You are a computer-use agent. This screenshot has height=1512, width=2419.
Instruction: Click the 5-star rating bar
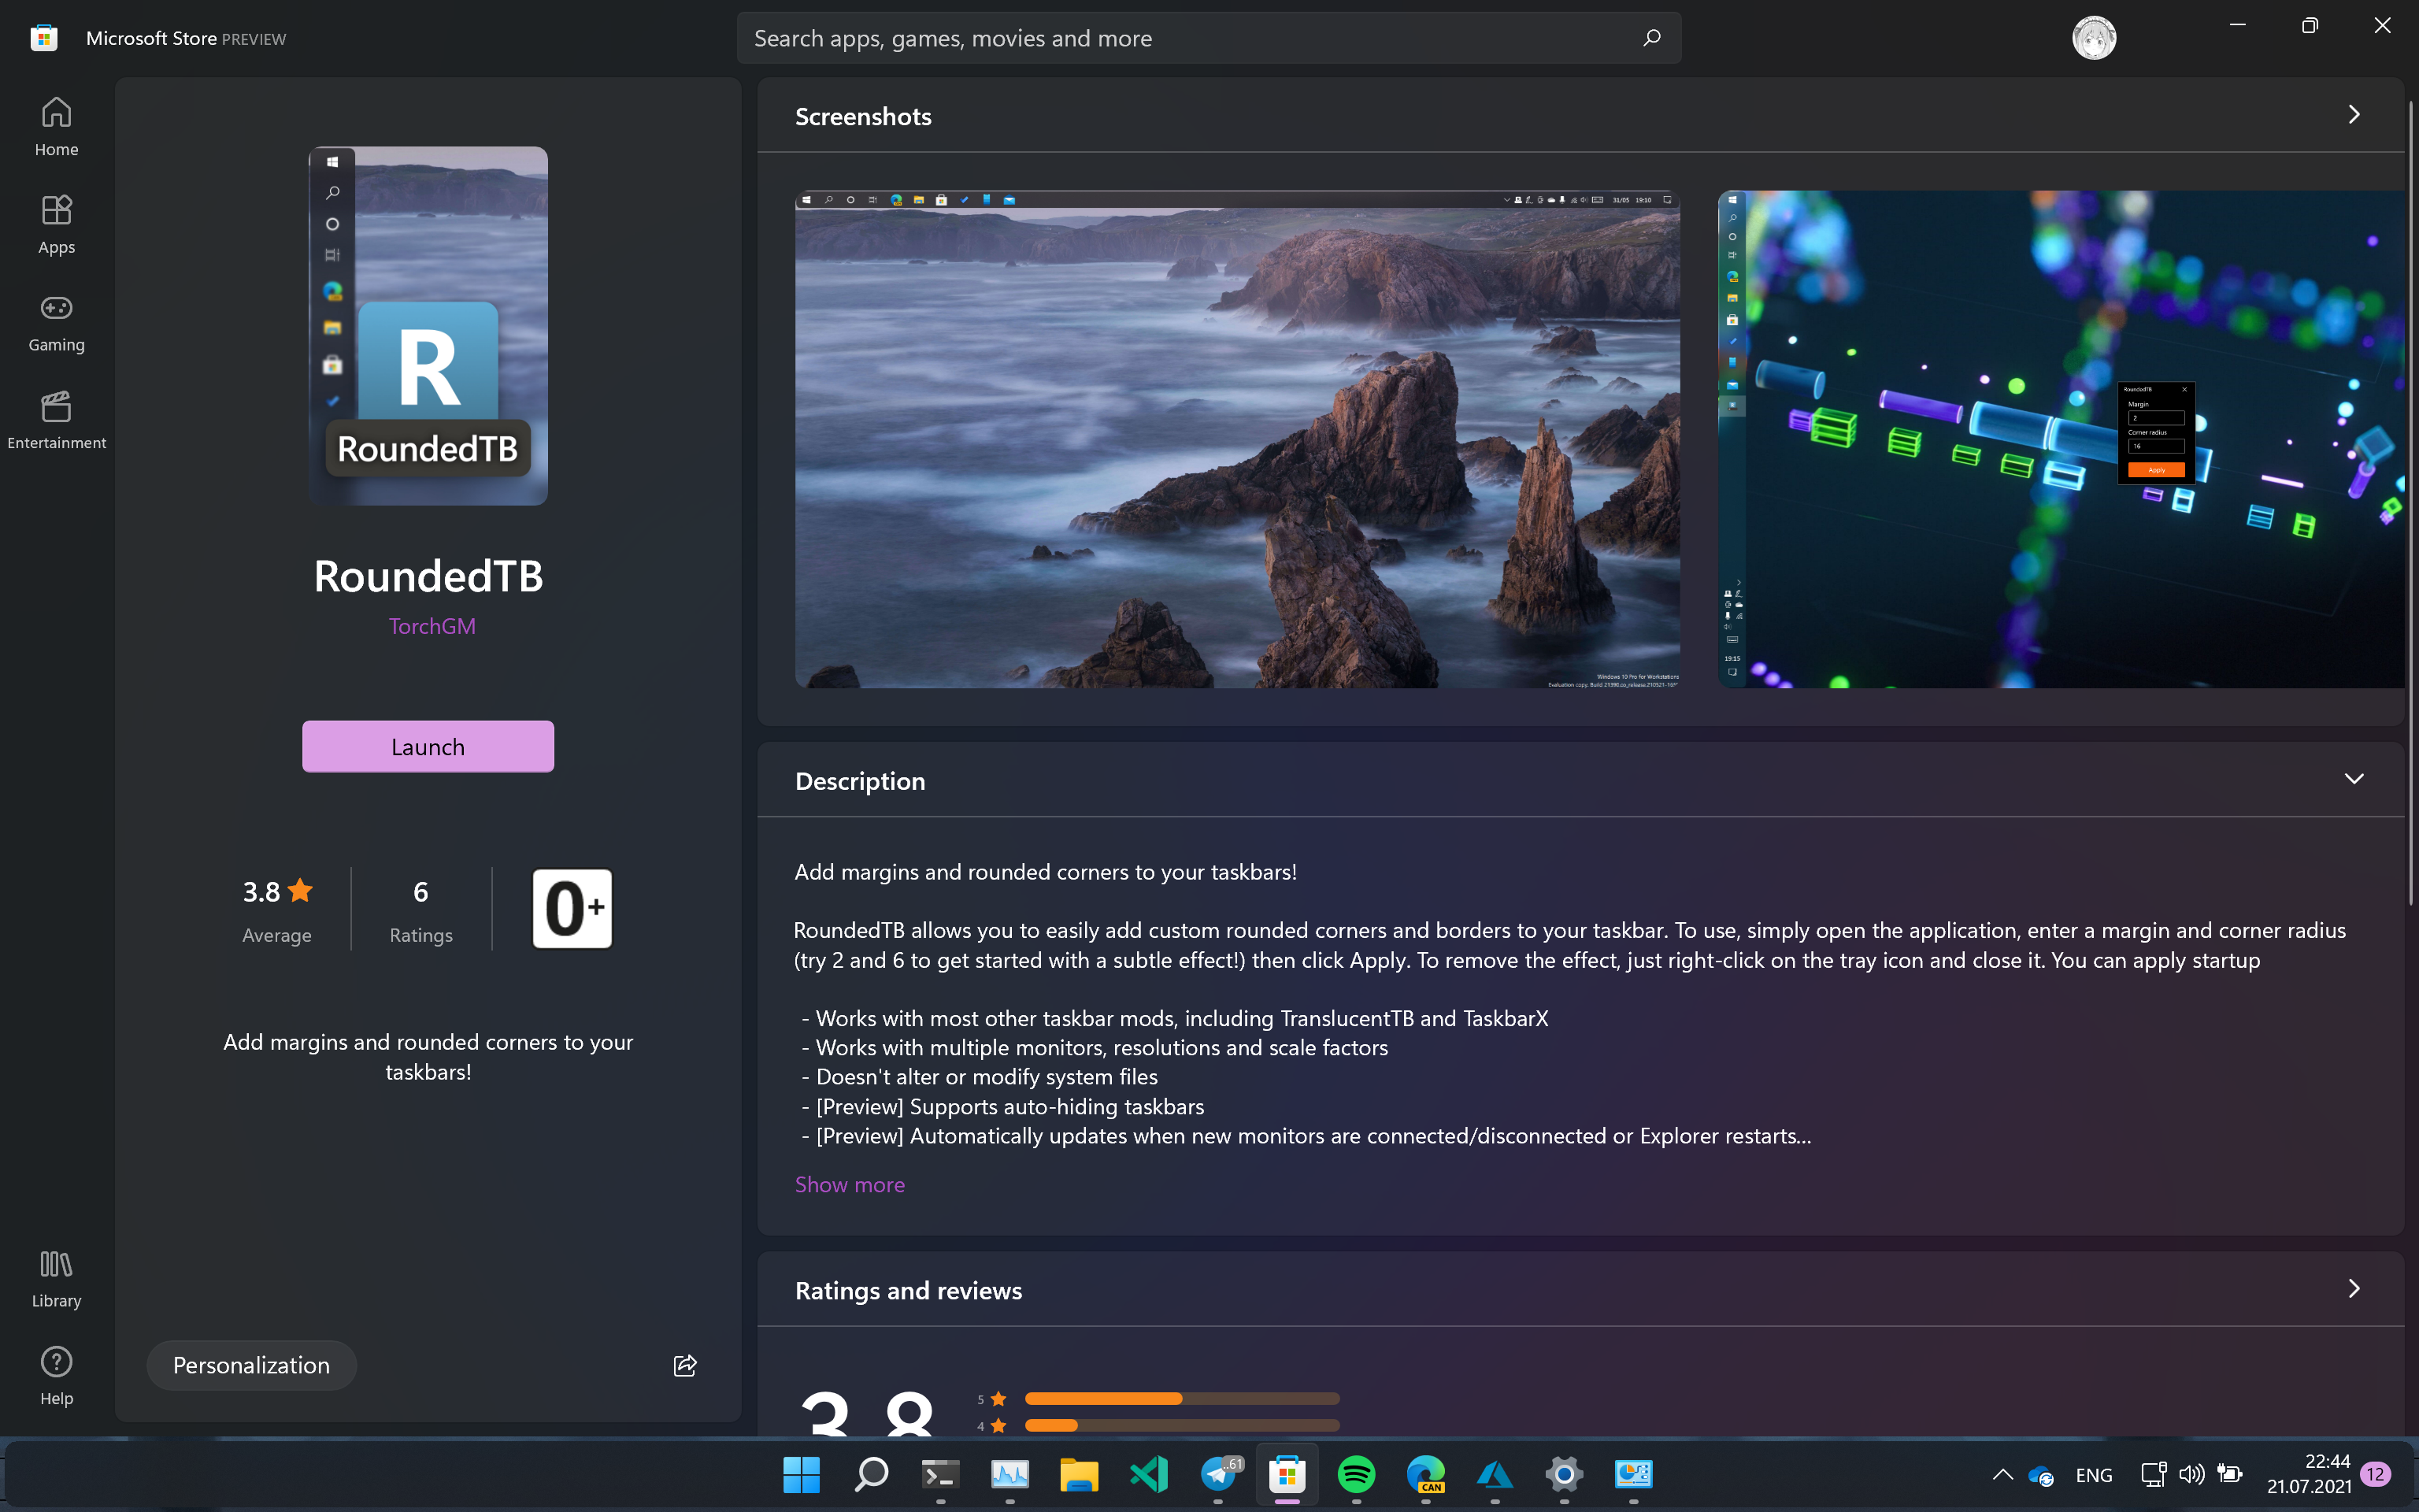[x=1181, y=1398]
